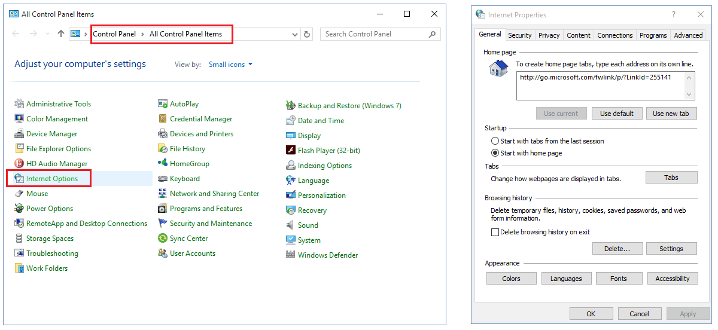
Task: Open Troubleshooting icon
Action: pos(19,253)
